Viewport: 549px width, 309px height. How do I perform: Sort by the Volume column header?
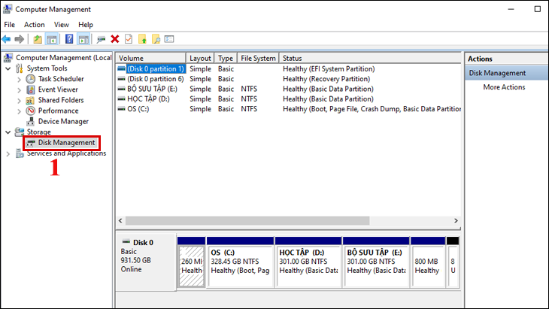tap(151, 58)
